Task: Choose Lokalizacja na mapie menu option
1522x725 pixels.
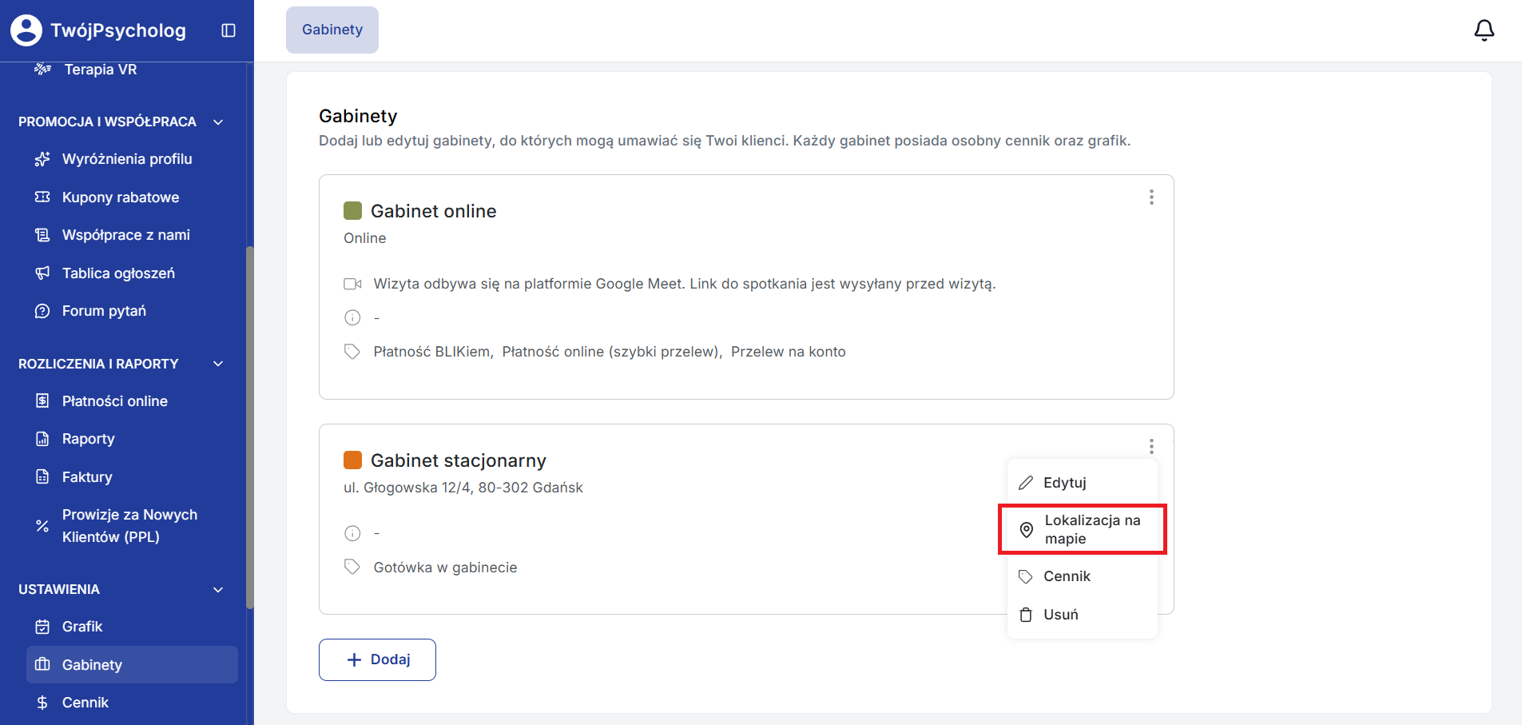Action: click(1082, 529)
